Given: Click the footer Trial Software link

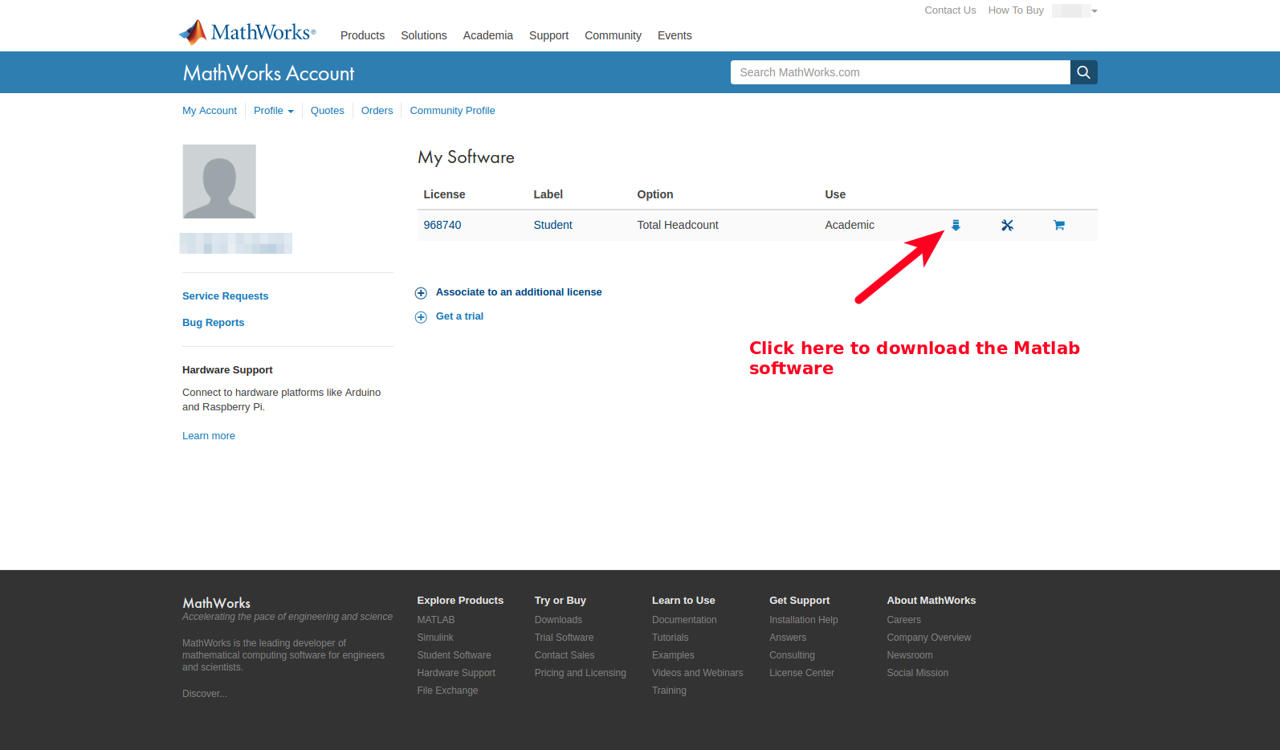Looking at the screenshot, I should click(564, 638).
